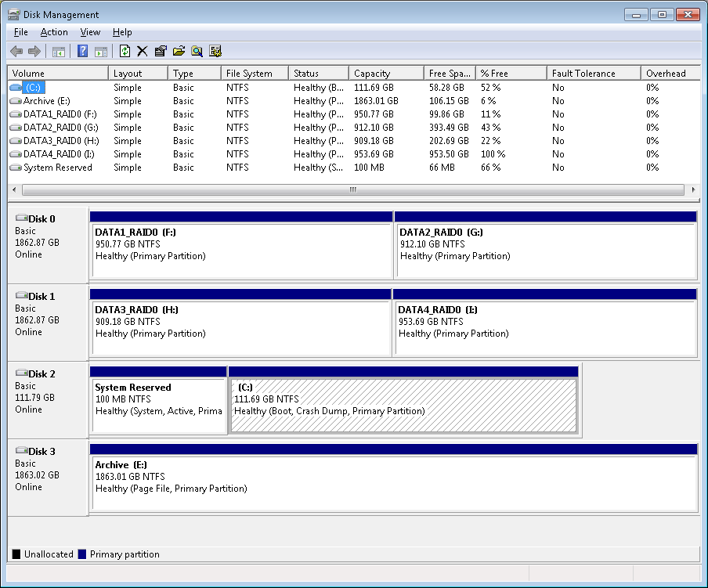This screenshot has width=708, height=588.
Task: Open the View menu
Action: click(x=90, y=32)
